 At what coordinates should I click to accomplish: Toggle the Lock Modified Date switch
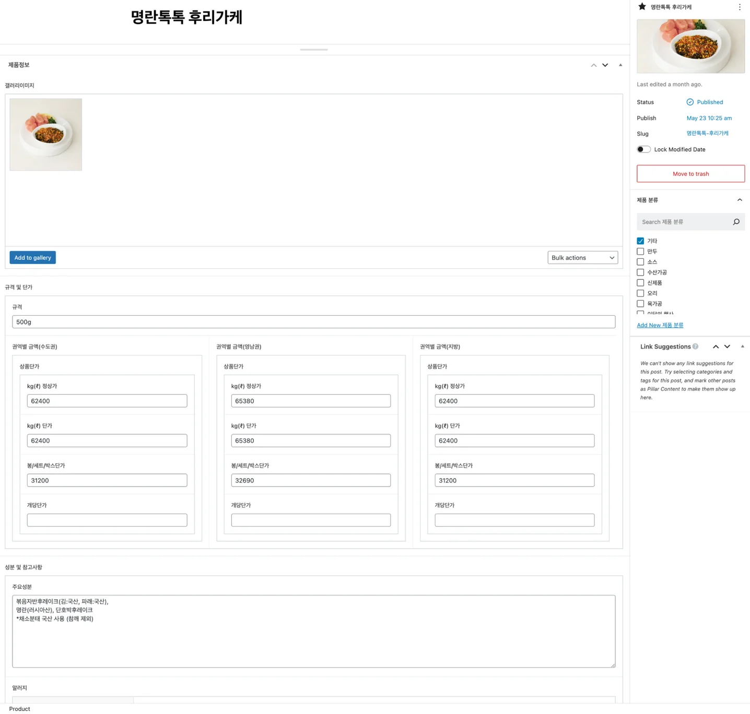643,149
